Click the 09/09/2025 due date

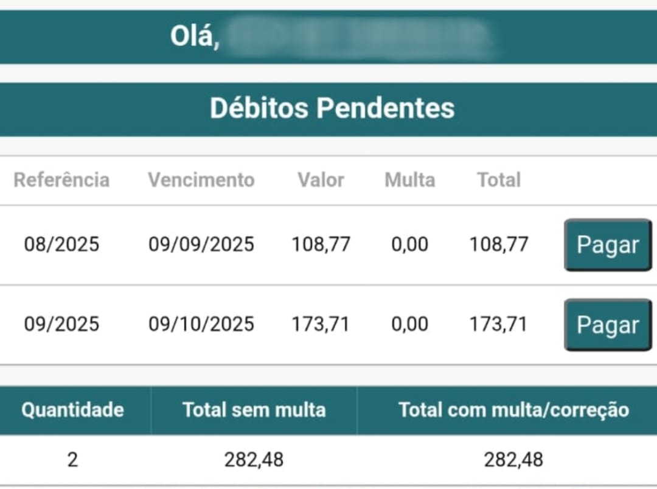201,244
